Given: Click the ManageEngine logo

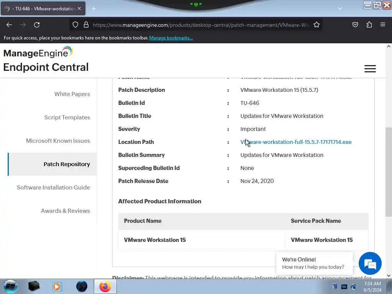Looking at the screenshot, I should [x=38, y=52].
